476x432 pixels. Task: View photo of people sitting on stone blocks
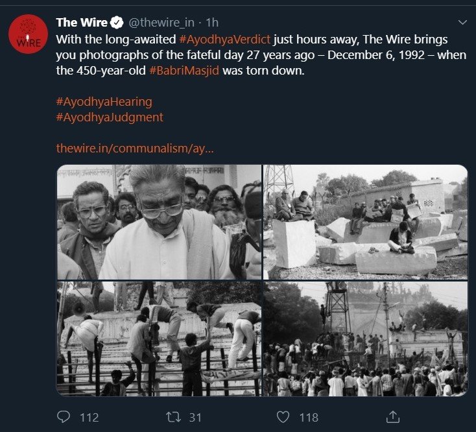[366, 222]
